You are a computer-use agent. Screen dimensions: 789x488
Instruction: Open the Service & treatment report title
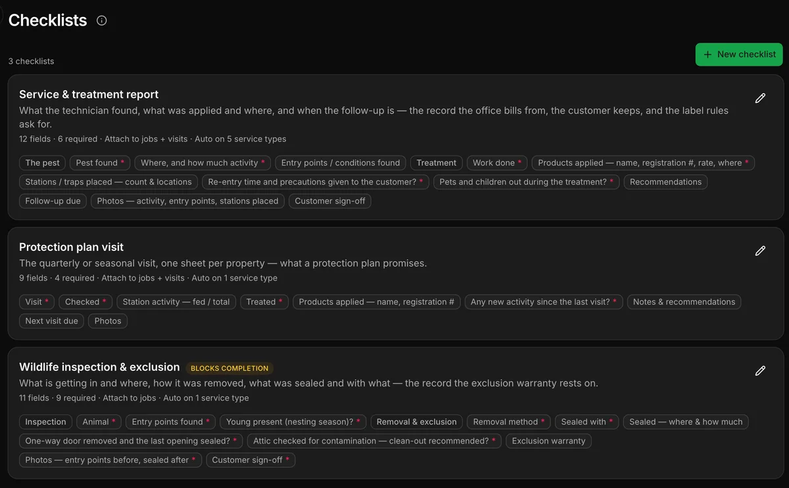[x=89, y=95]
